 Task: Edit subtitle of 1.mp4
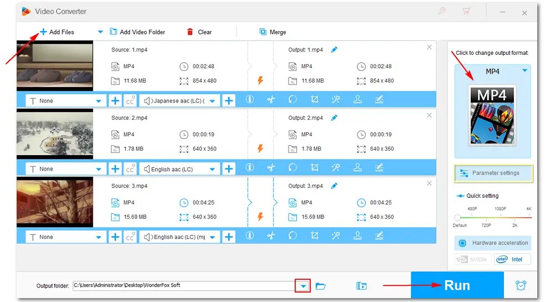point(379,100)
